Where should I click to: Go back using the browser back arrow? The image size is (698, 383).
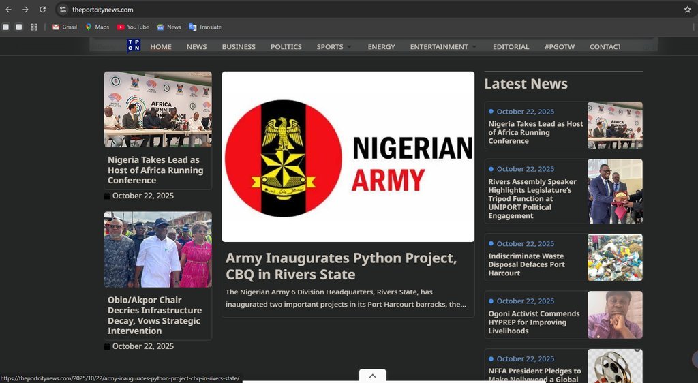[x=8, y=10]
